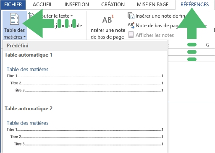Click the AB footnote insert icon
215x153 pixels.
click(x=108, y=19)
